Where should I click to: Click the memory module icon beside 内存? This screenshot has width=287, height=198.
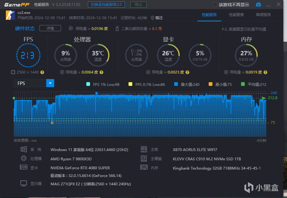pyautogui.click(x=144, y=167)
